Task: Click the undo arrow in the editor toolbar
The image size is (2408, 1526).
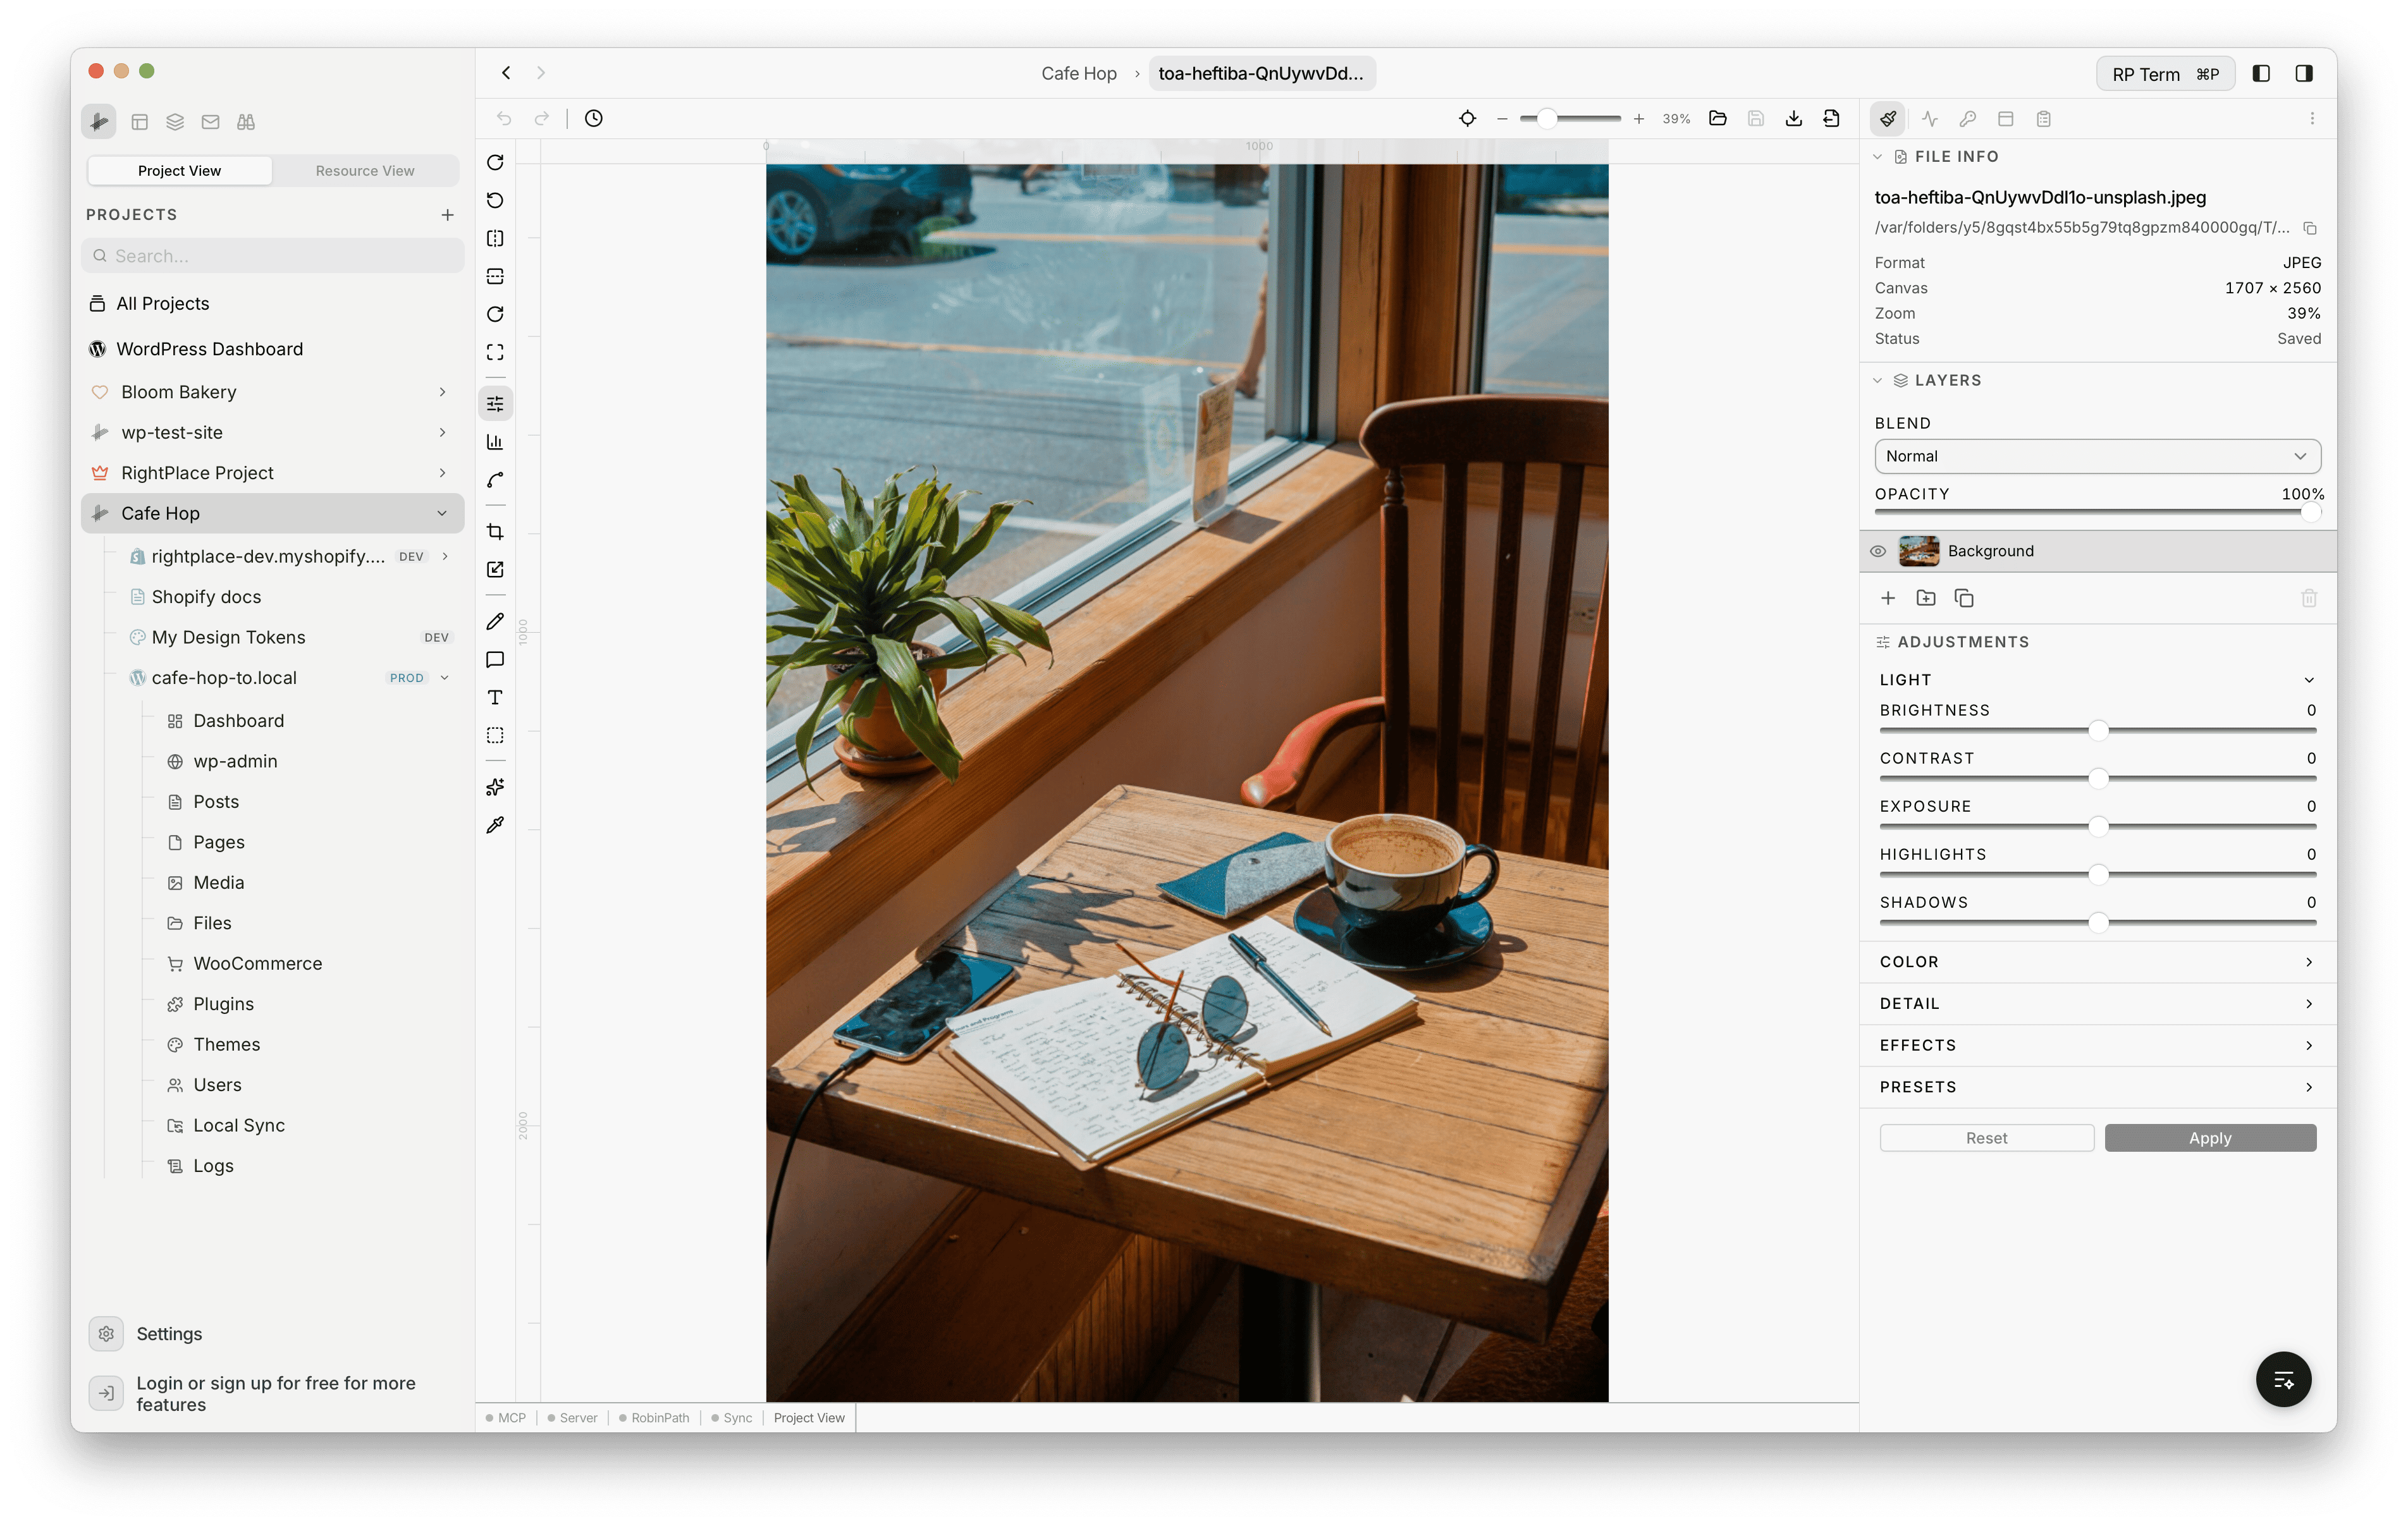Action: pyautogui.click(x=504, y=118)
